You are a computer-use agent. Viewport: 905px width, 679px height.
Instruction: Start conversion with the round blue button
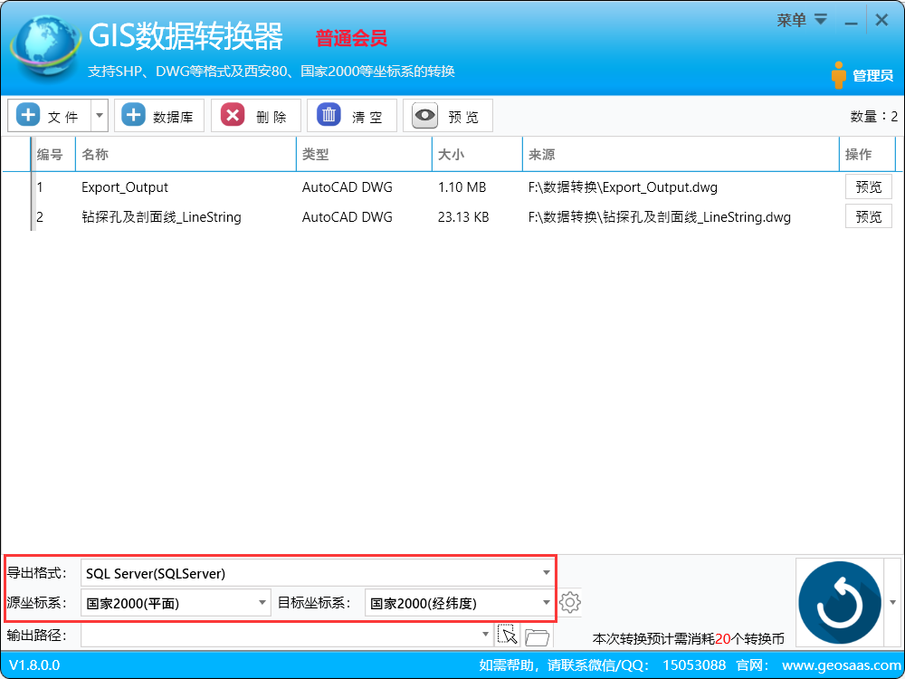(x=840, y=603)
